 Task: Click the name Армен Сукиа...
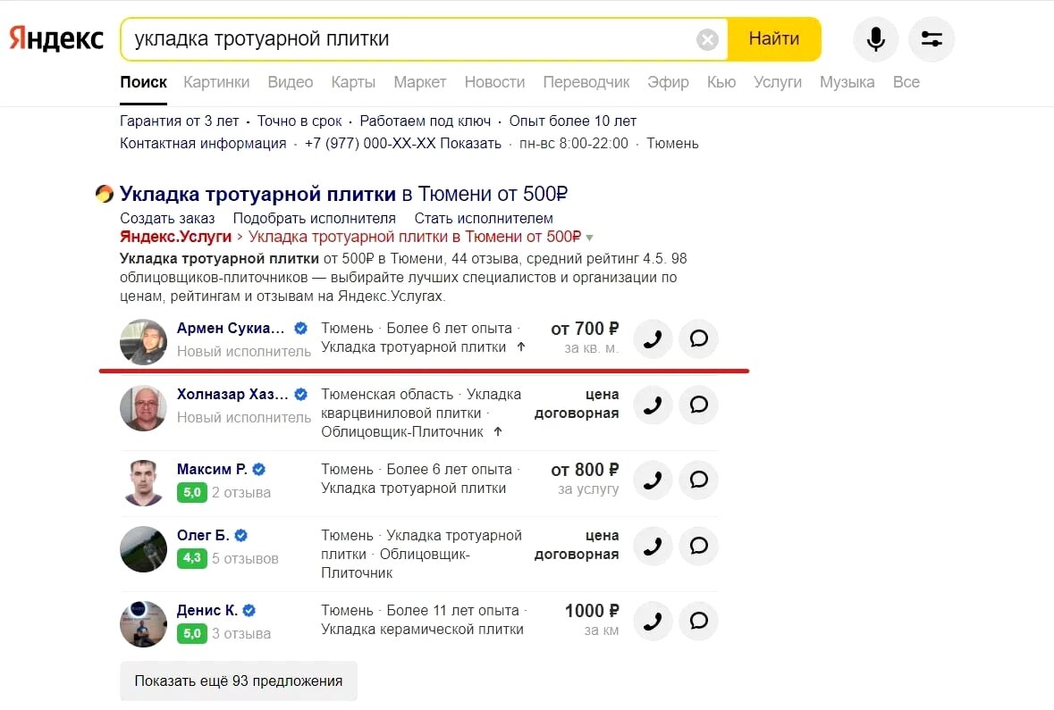[x=231, y=329]
